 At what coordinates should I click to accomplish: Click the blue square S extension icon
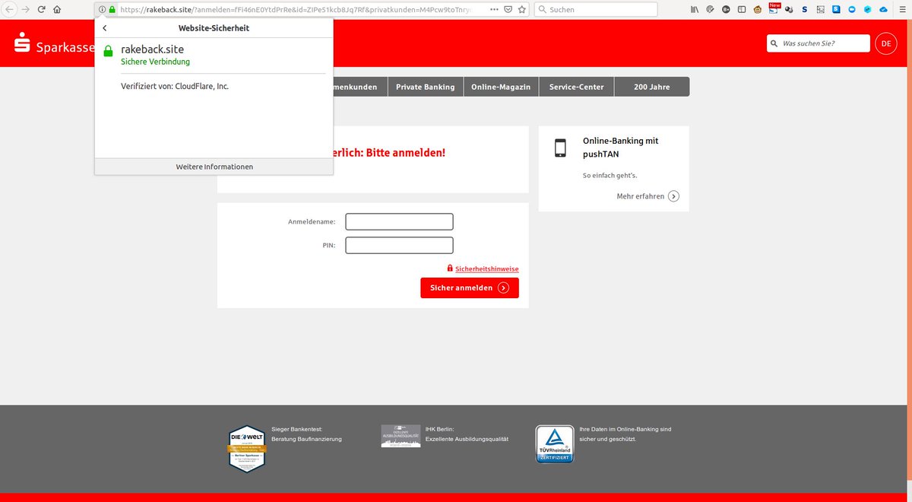[x=836, y=9]
